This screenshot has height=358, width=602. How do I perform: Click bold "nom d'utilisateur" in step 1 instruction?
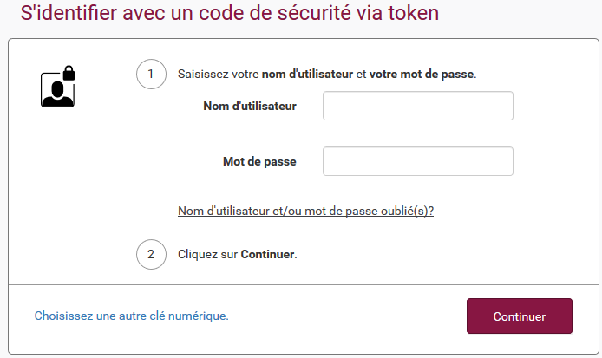coord(307,75)
